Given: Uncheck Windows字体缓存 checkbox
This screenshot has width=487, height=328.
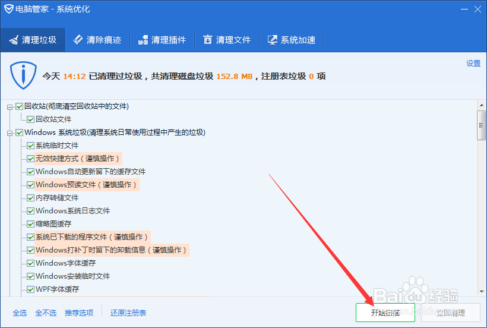Looking at the screenshot, I should coord(30,263).
